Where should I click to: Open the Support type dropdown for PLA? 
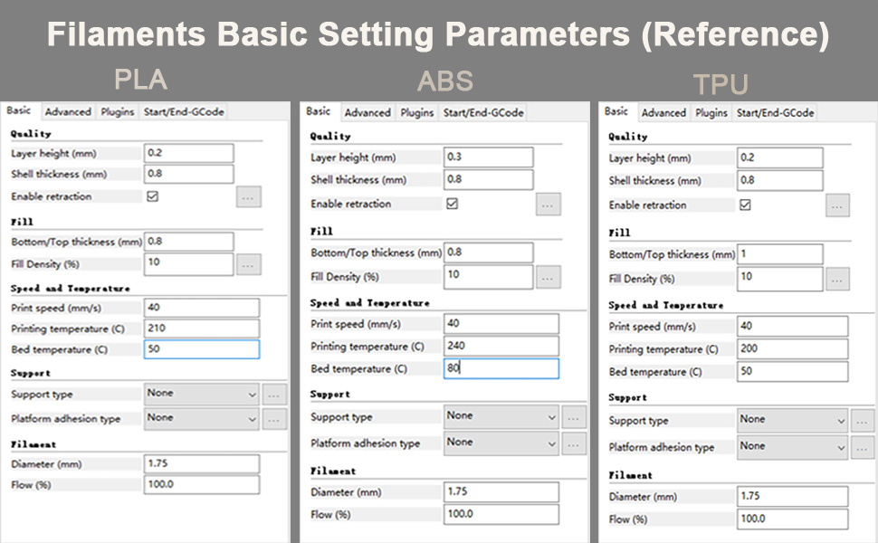(201, 394)
